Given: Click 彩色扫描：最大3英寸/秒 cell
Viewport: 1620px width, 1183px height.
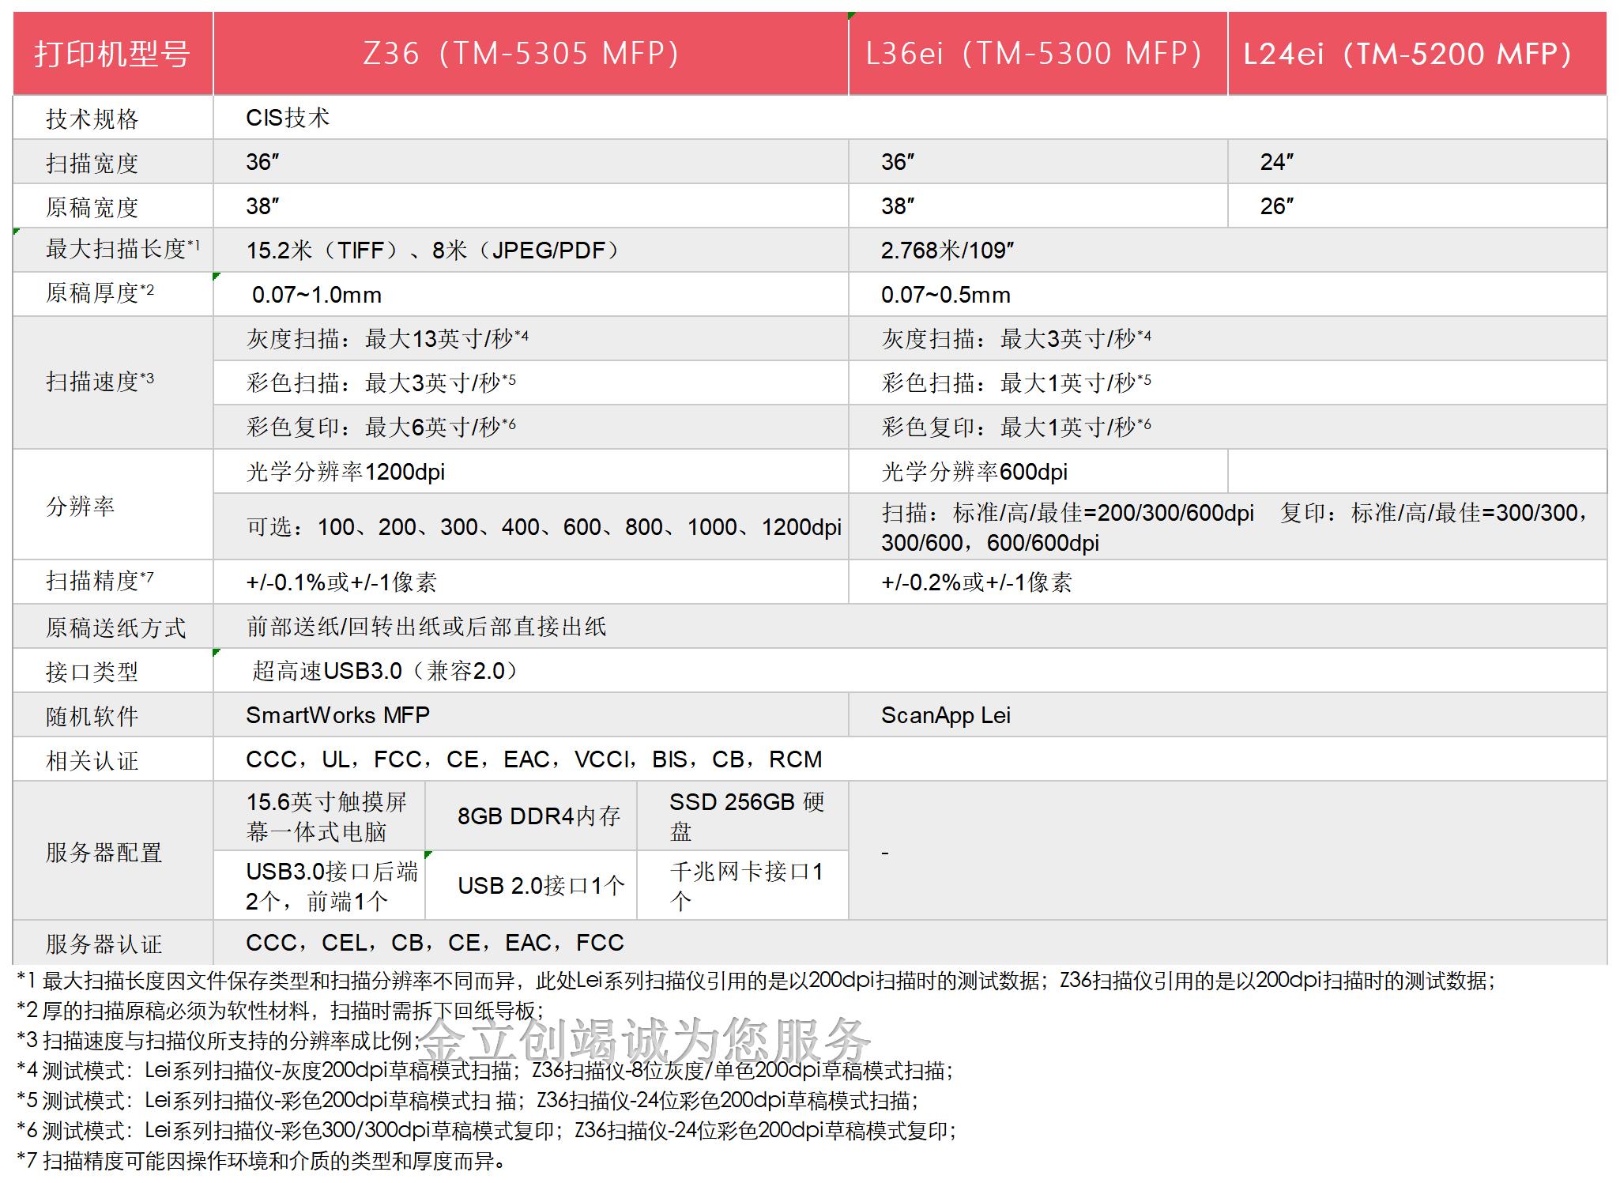Looking at the screenshot, I should [x=531, y=383].
